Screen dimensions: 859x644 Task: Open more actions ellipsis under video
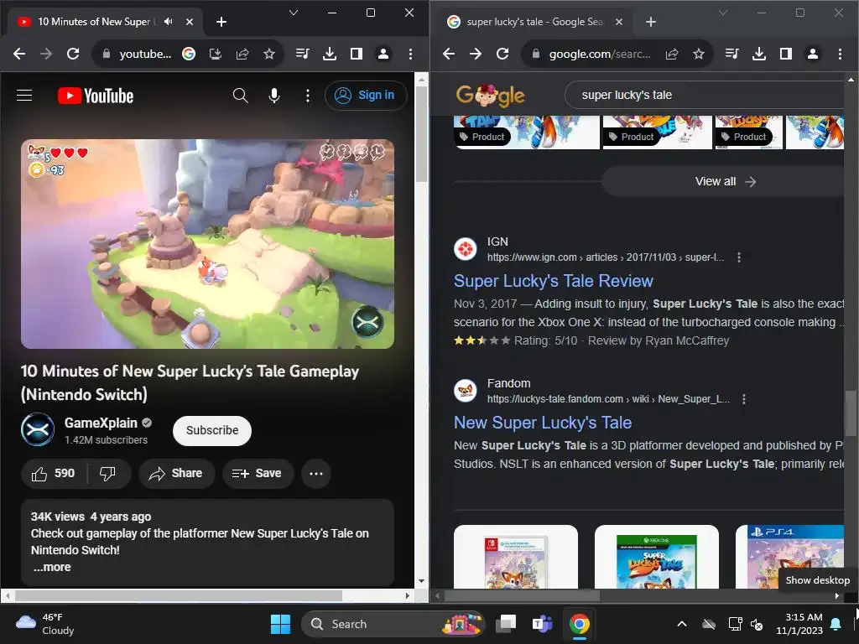[316, 474]
